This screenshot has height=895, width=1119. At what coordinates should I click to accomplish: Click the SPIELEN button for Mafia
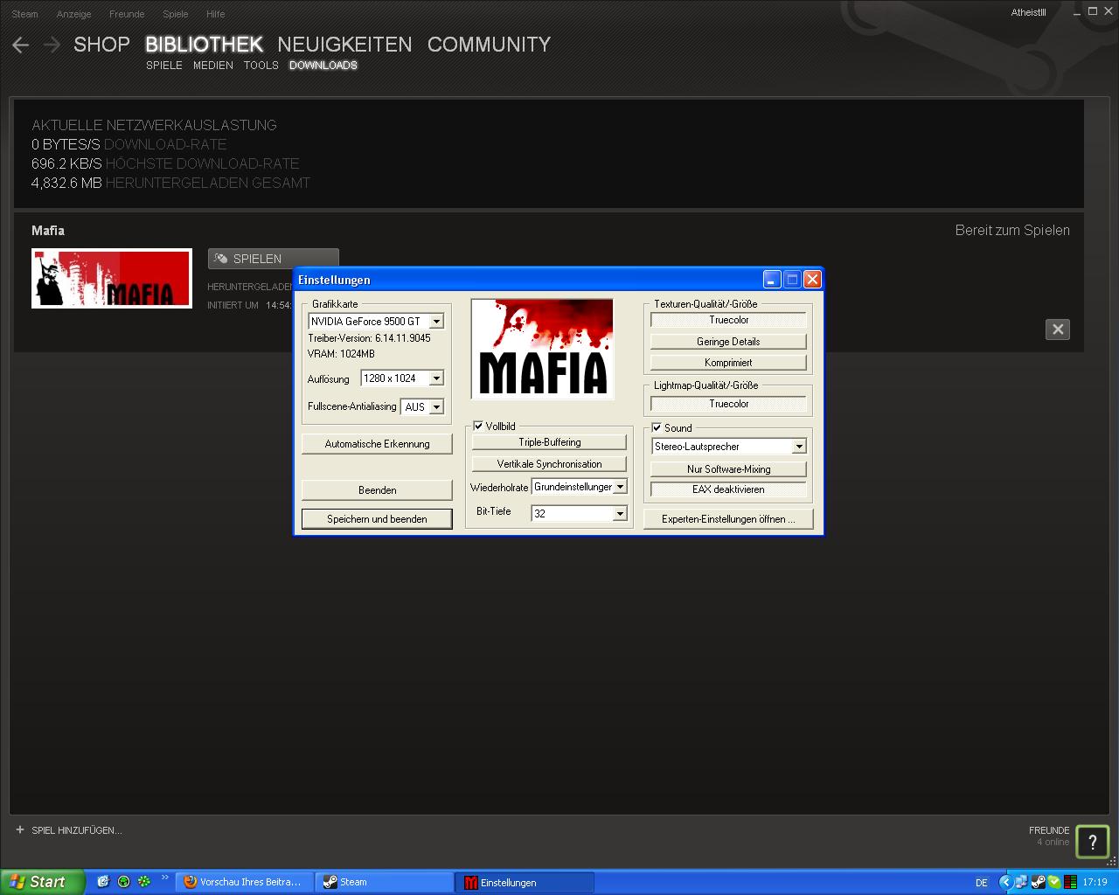coord(273,259)
